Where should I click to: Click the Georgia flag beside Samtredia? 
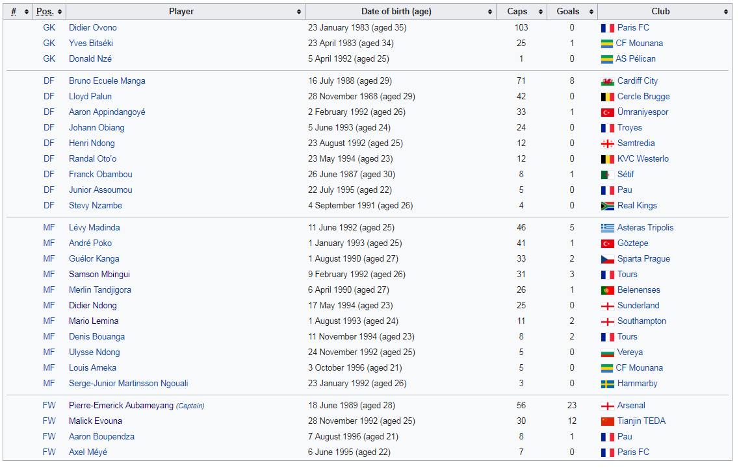coord(608,143)
